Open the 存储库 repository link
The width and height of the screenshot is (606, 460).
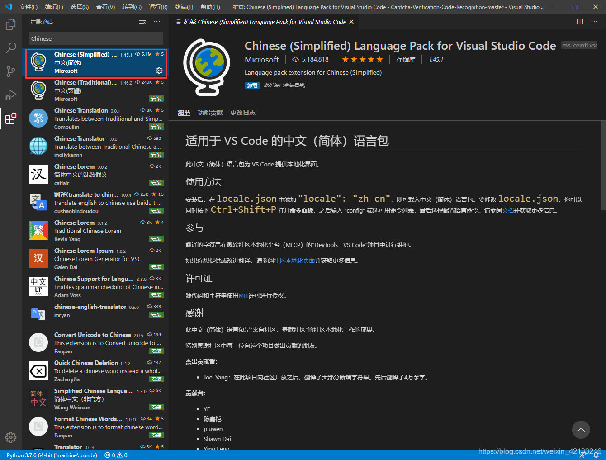pyautogui.click(x=406, y=59)
